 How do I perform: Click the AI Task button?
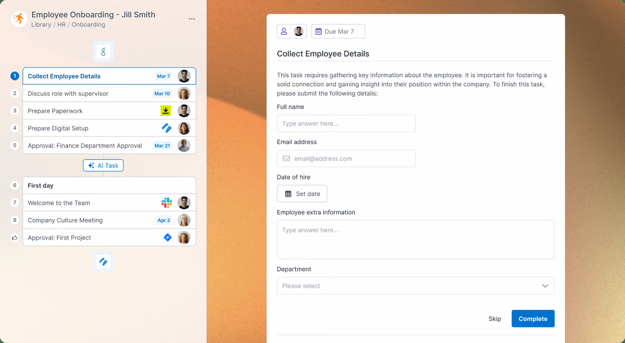[x=103, y=166]
